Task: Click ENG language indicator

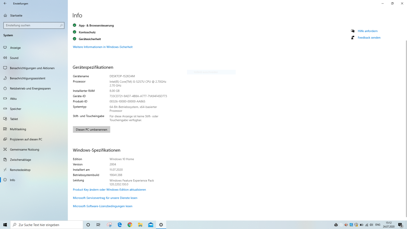Action: pos(378,225)
